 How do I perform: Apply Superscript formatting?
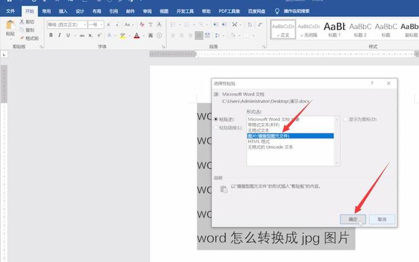click(99, 35)
